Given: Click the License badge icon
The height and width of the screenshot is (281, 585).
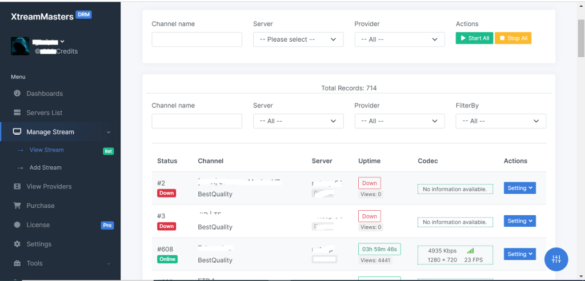Looking at the screenshot, I should click(x=17, y=225).
